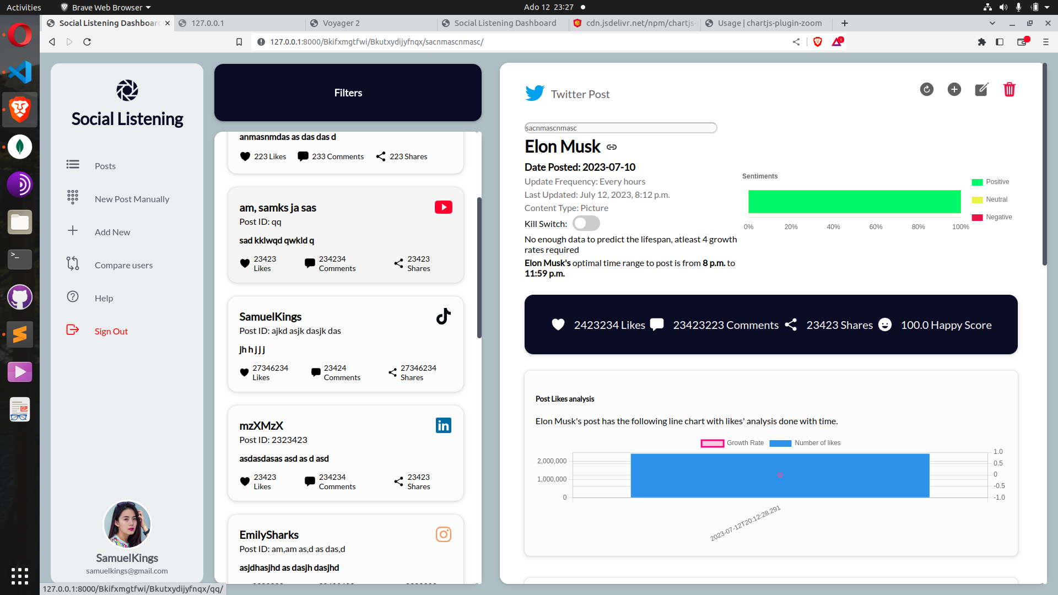The image size is (1058, 595).
Task: Open New Post Manually page
Action: click(132, 199)
